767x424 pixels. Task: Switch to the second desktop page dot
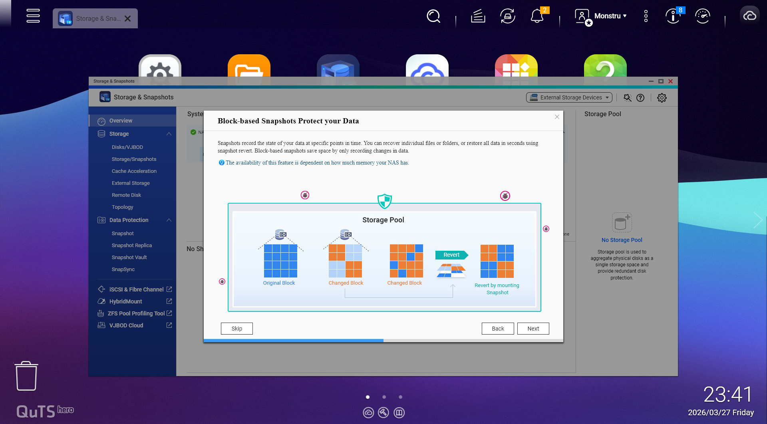[384, 397]
